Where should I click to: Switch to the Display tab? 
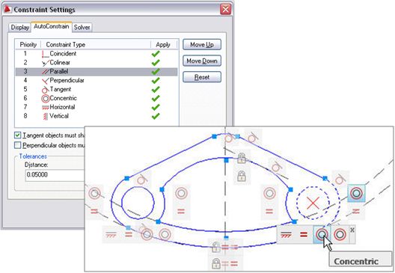point(20,27)
